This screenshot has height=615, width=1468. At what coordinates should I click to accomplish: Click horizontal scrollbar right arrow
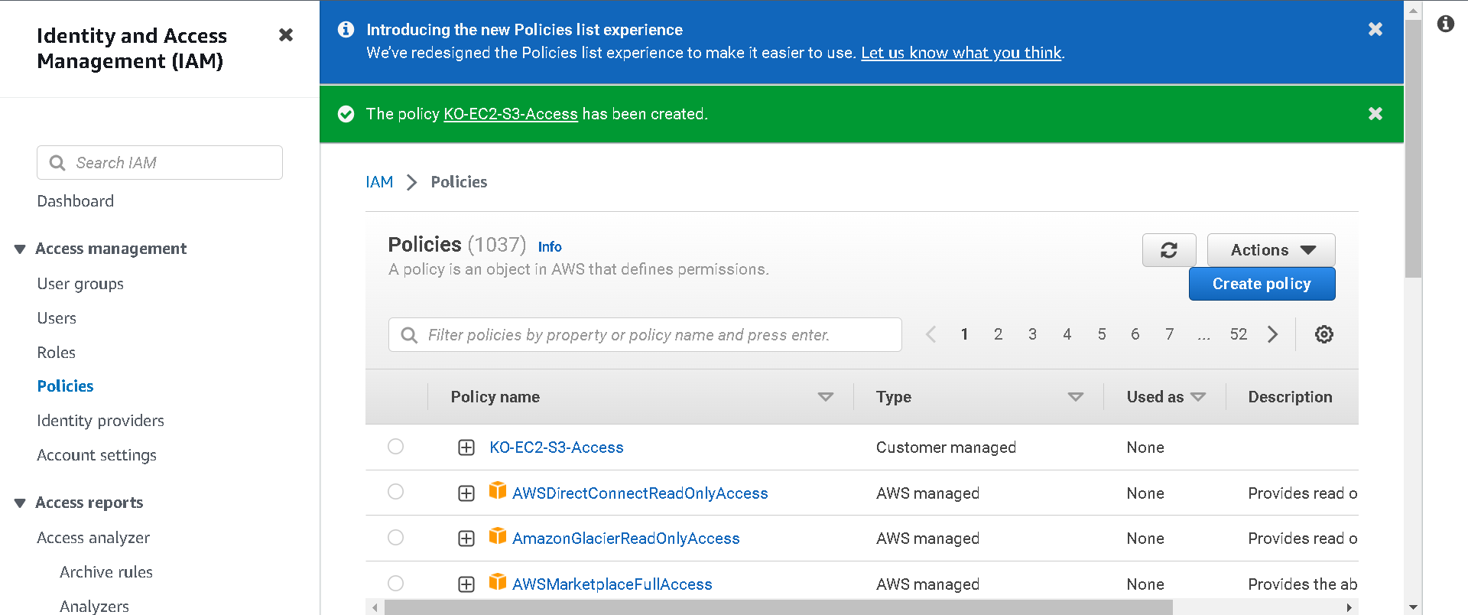coord(1349,607)
